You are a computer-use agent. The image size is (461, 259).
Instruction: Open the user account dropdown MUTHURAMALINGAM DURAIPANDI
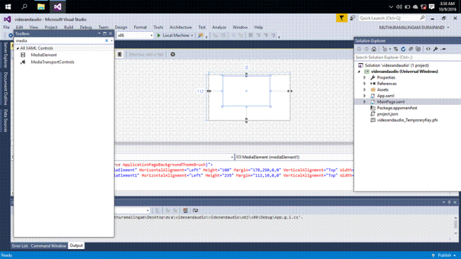point(413,28)
